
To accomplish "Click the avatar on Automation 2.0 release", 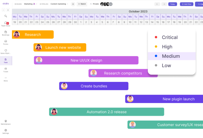I will (54, 112).
